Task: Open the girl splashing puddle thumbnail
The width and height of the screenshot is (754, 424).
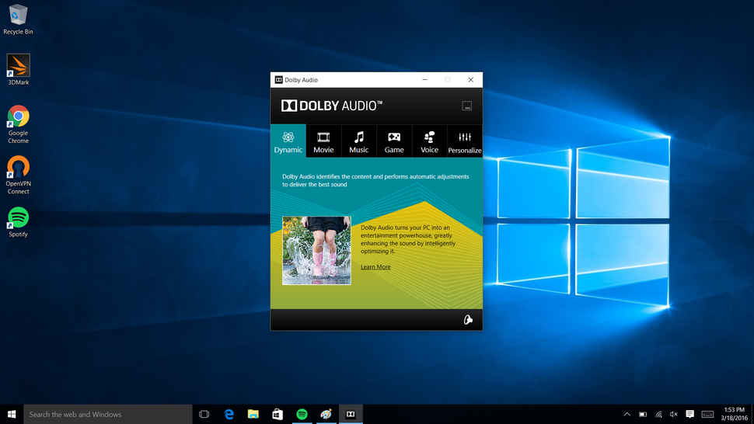Action: (316, 250)
